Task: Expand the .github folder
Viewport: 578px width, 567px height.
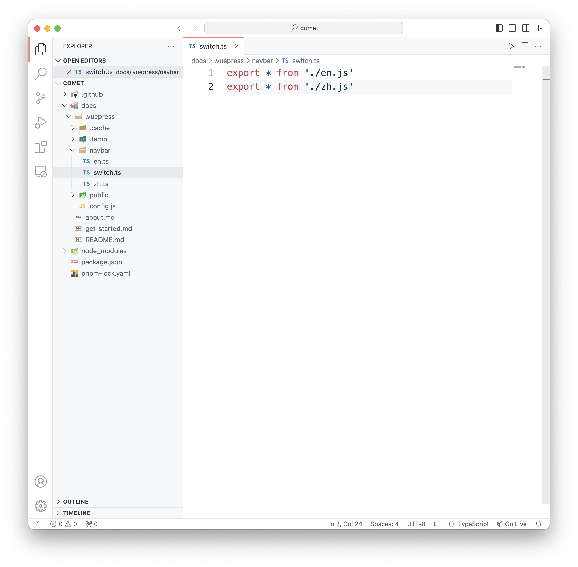Action: point(92,94)
